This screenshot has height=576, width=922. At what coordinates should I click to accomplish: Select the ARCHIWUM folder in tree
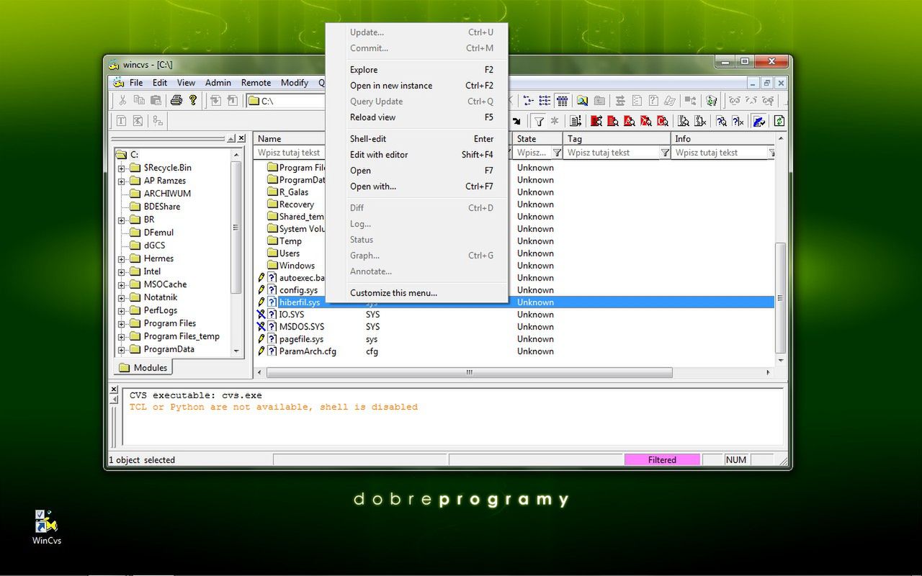pyautogui.click(x=167, y=194)
